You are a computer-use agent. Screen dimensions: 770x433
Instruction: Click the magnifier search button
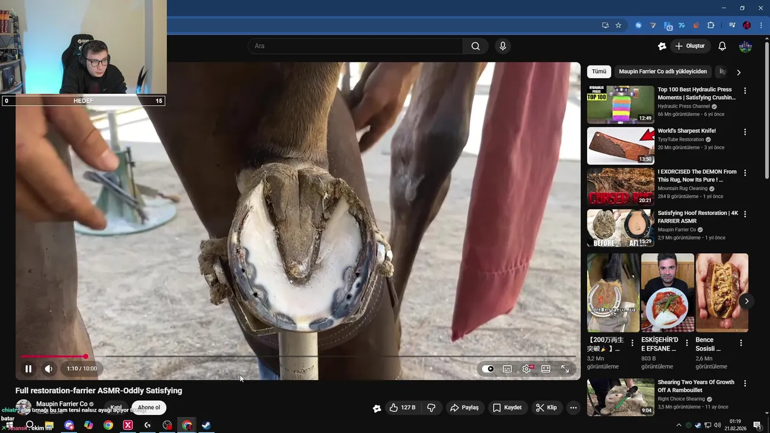[475, 46]
